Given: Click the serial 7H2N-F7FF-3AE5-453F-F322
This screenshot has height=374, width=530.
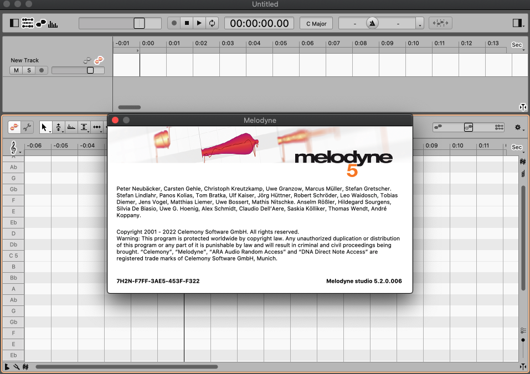Looking at the screenshot, I should click(x=158, y=281).
